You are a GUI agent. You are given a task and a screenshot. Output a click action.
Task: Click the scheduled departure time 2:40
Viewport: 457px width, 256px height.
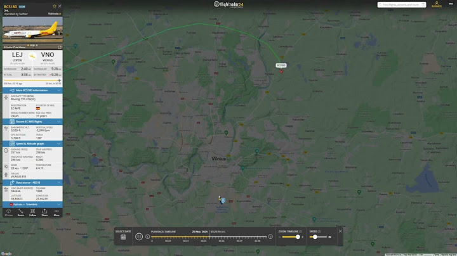[26, 69]
